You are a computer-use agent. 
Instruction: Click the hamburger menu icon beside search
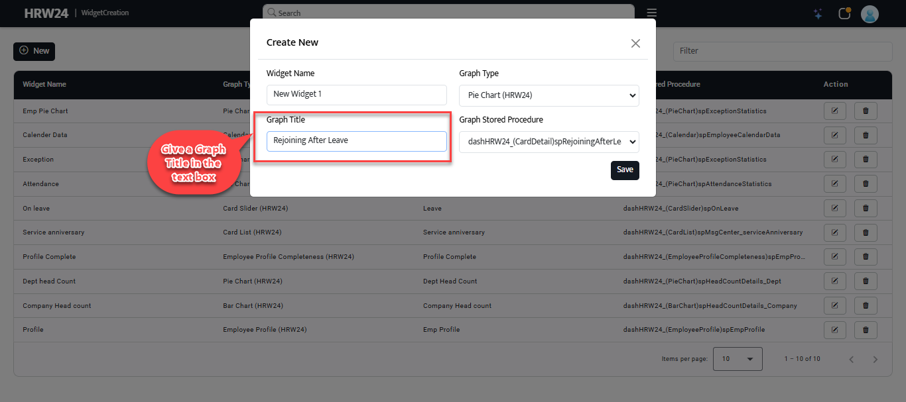tap(651, 13)
